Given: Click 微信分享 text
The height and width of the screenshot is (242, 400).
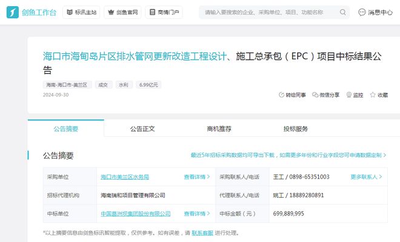Looking at the screenshot, I should tap(329, 95).
